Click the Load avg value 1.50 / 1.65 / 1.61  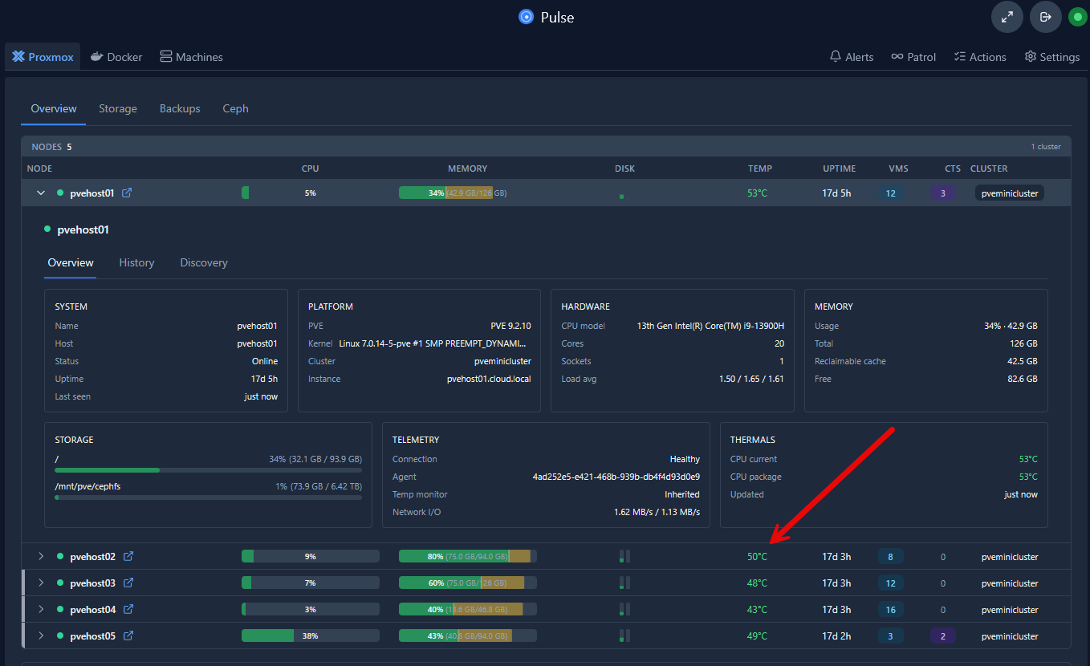tap(752, 379)
